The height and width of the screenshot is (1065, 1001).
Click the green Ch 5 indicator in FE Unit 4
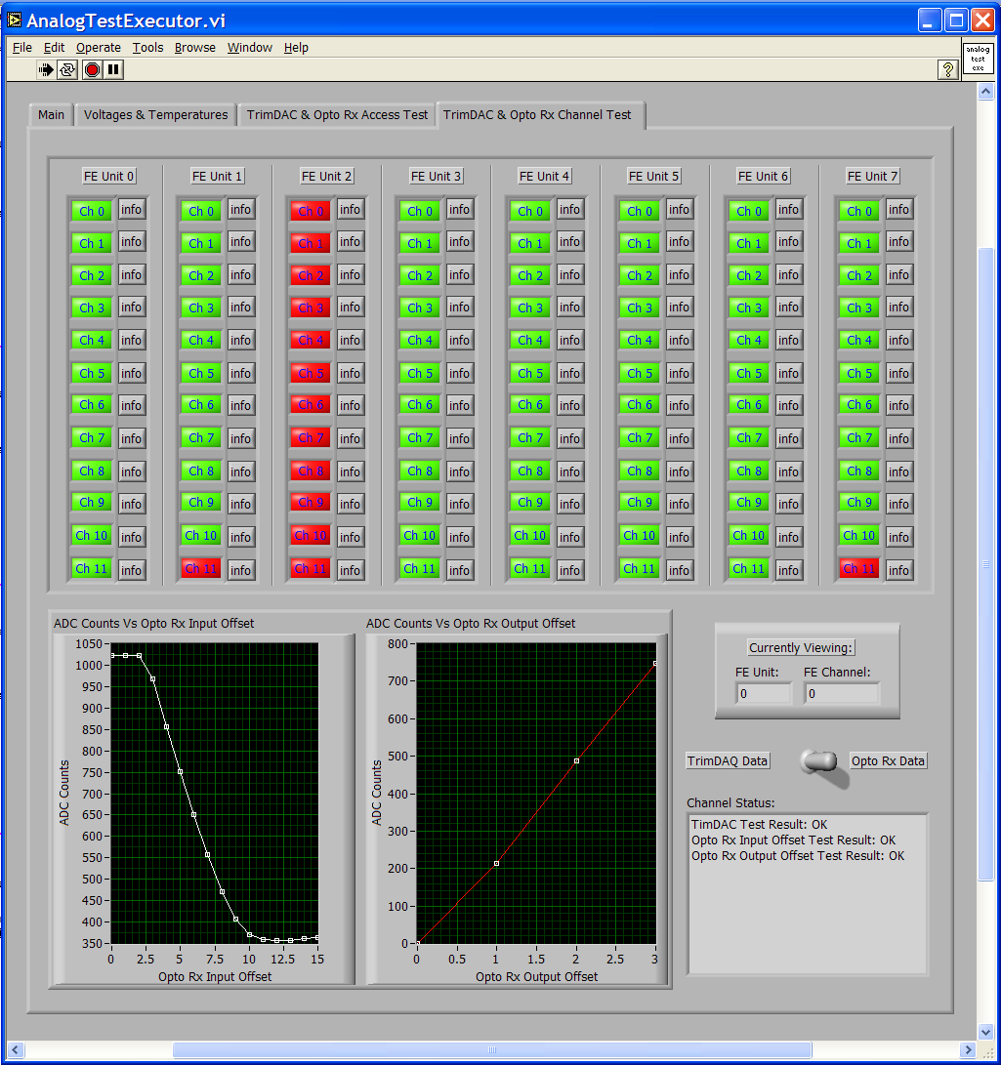[529, 373]
